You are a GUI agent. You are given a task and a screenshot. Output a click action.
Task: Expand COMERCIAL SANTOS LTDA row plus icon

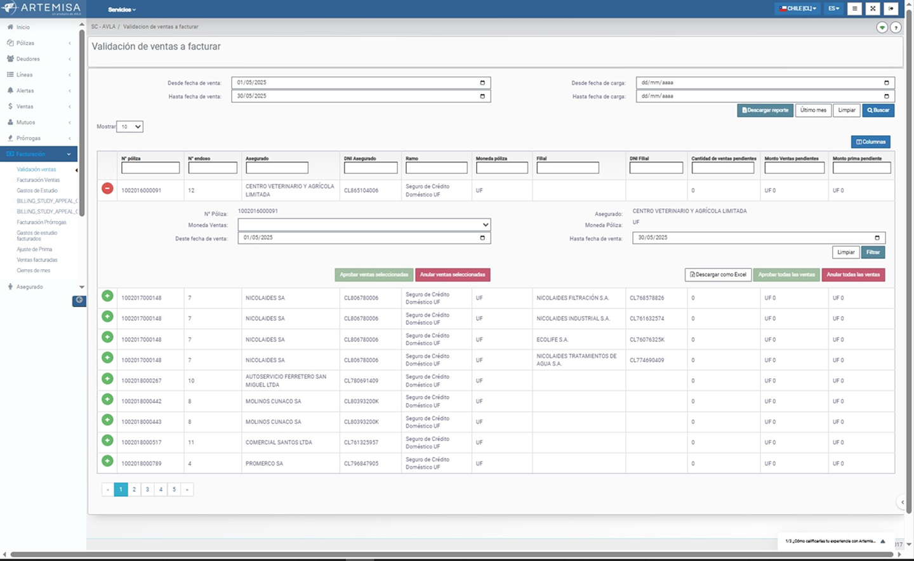(107, 440)
